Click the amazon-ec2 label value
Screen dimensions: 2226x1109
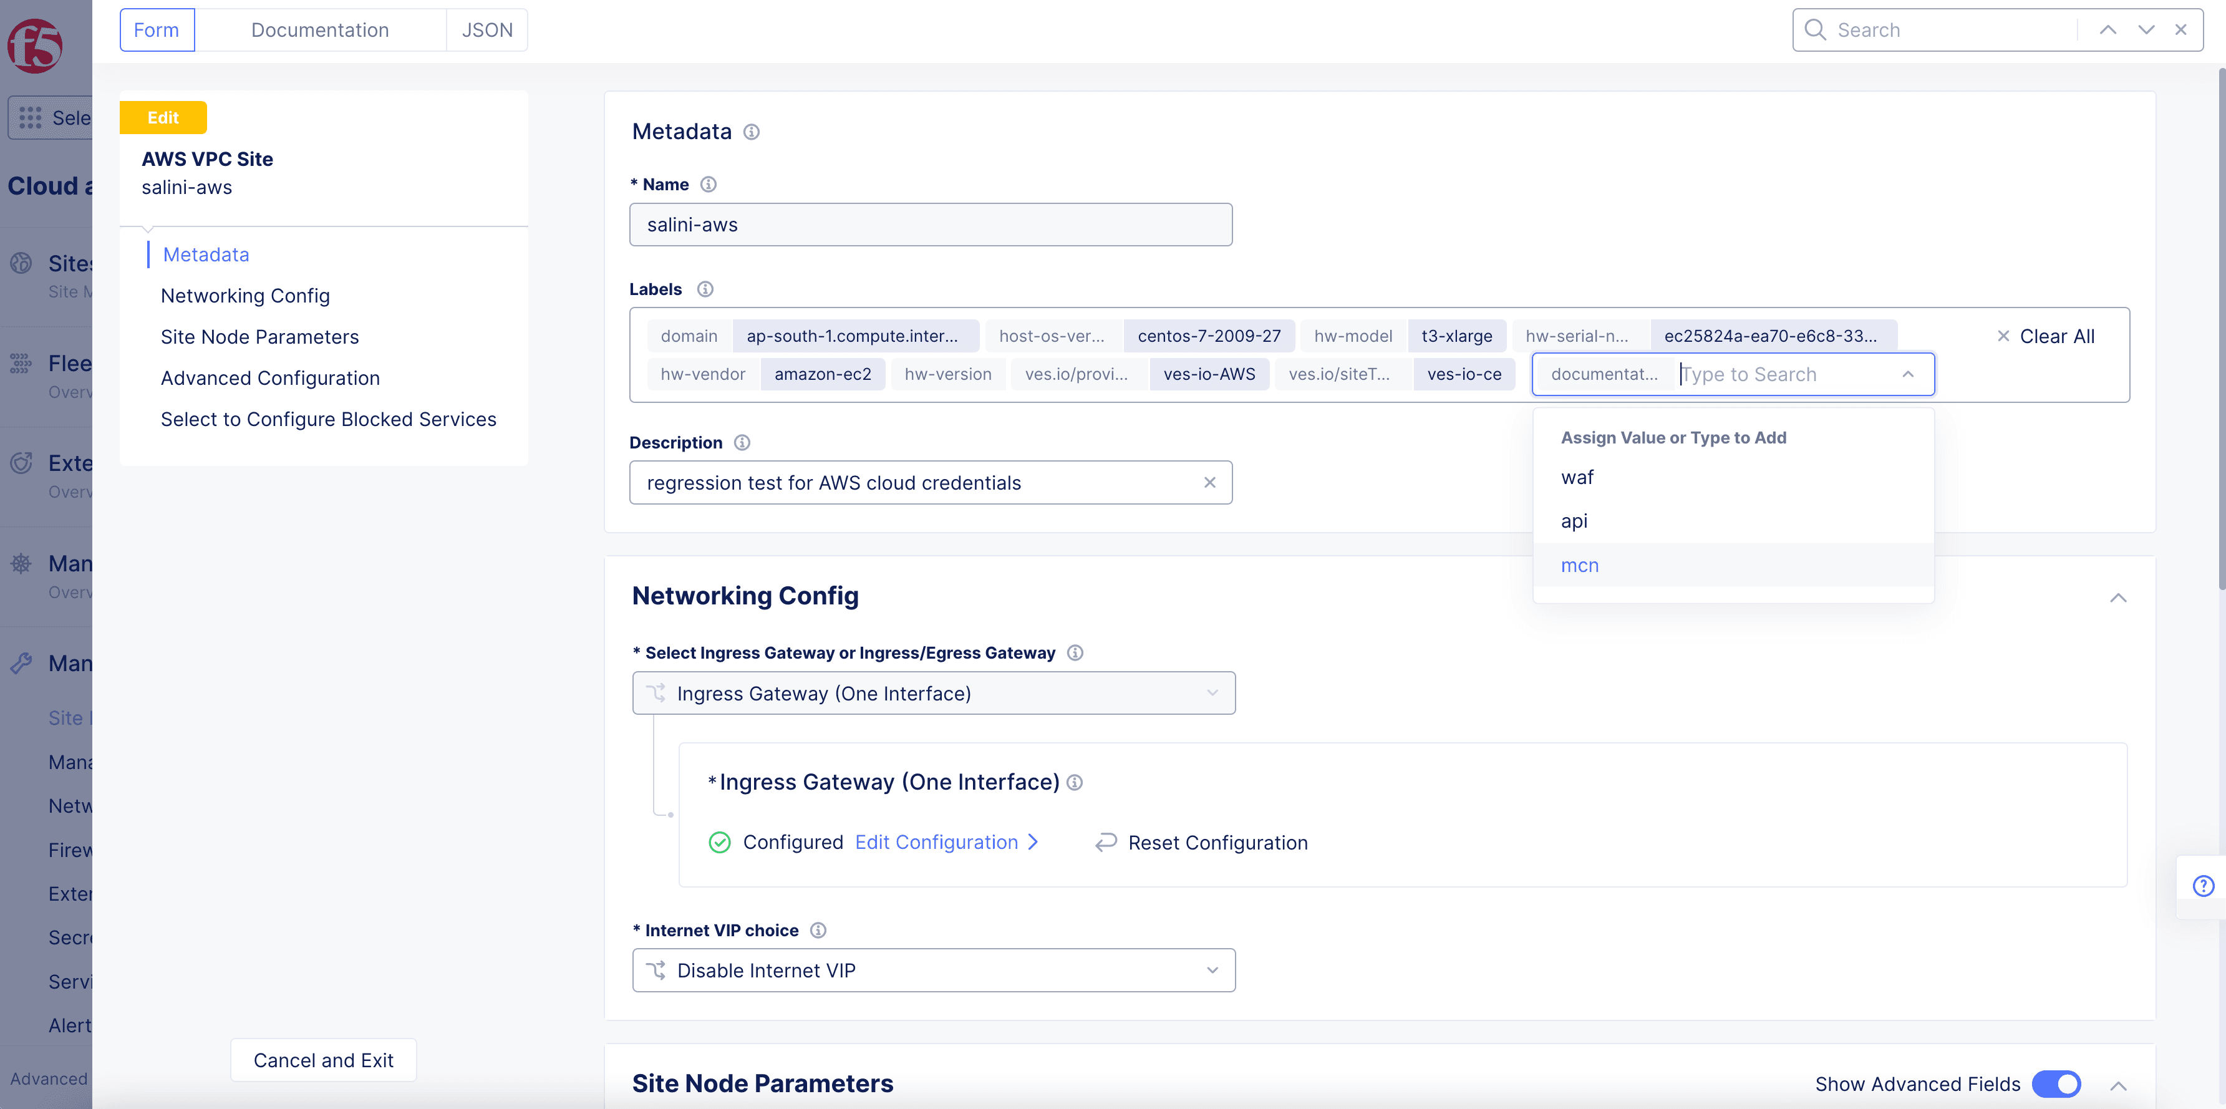(823, 374)
